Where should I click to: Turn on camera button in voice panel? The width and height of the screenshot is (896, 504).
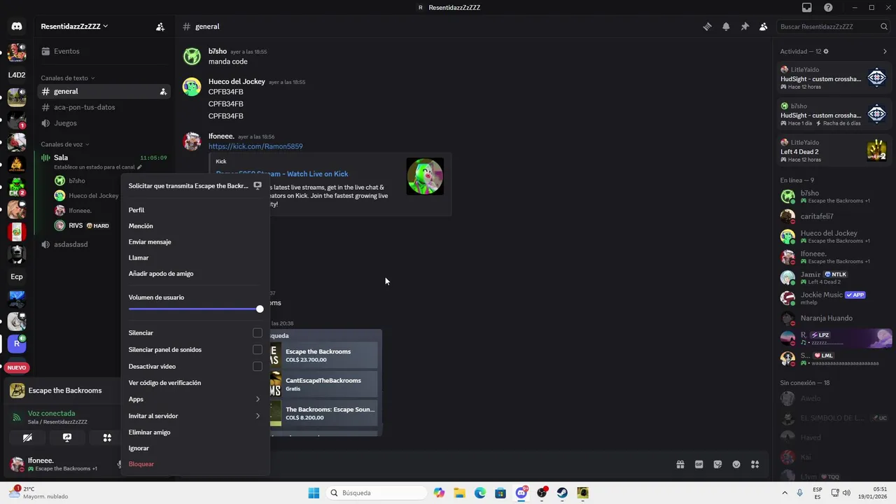point(27,437)
